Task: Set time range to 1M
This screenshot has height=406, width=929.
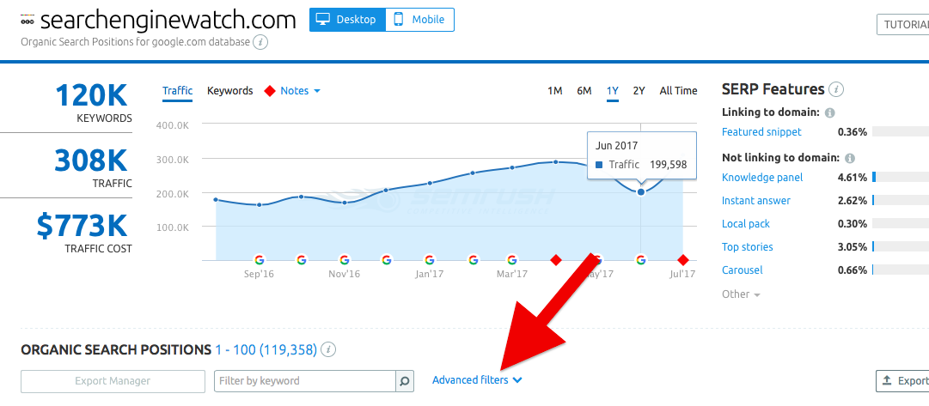Action: (x=554, y=90)
